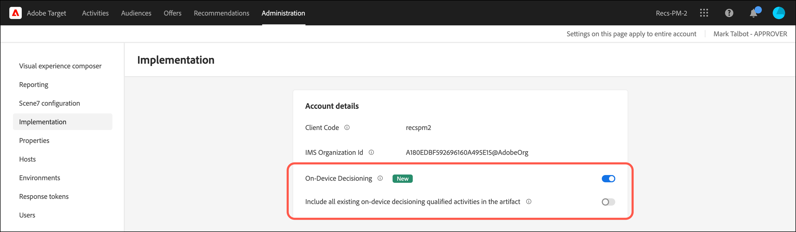Open the Activities tab

click(95, 13)
